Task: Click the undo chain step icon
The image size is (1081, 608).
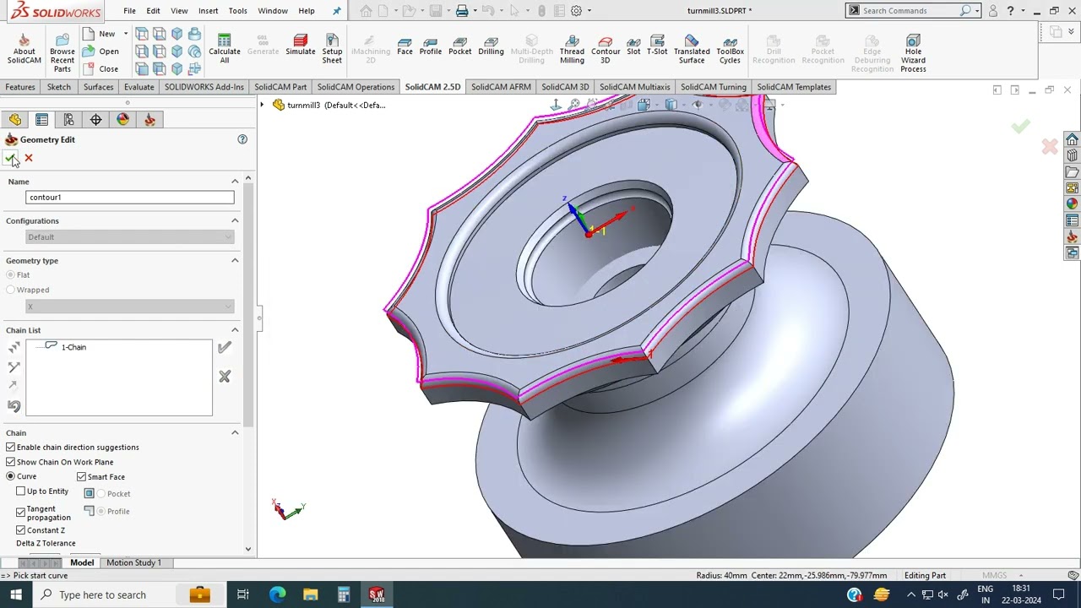Action: coord(14,406)
